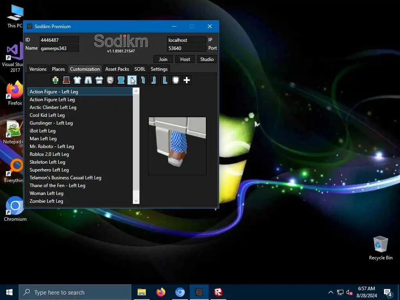Open the hats category icon

point(66,80)
